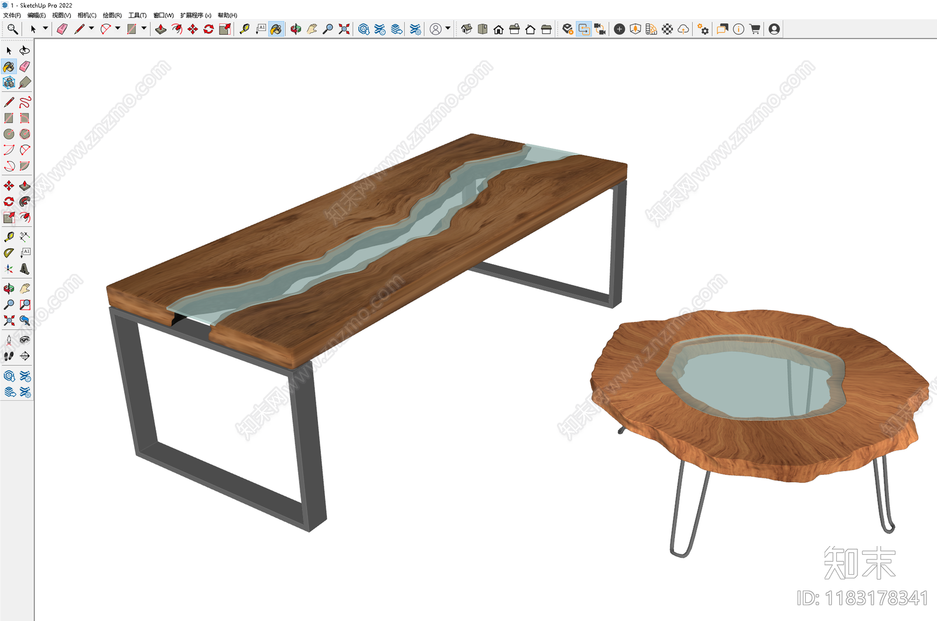Select the Freehand tool in left palette

coord(25,102)
